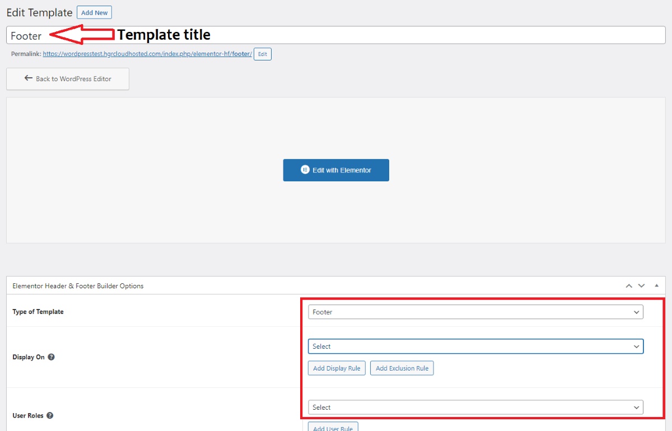The width and height of the screenshot is (672, 431).
Task: Click the Add New button
Action: 94,12
